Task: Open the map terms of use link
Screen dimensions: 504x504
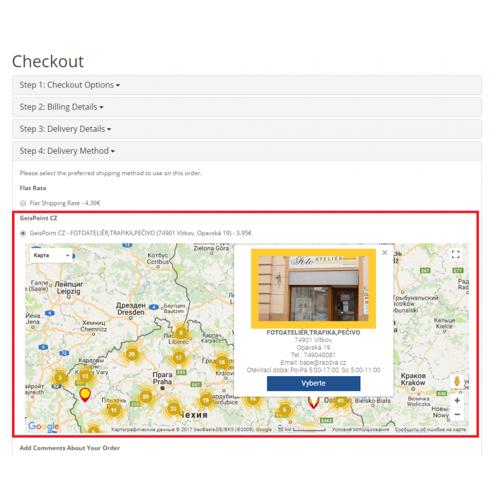Action: click(x=360, y=430)
